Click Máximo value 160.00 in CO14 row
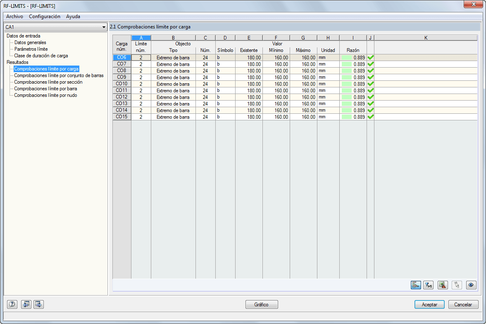The image size is (486, 324). [303, 110]
